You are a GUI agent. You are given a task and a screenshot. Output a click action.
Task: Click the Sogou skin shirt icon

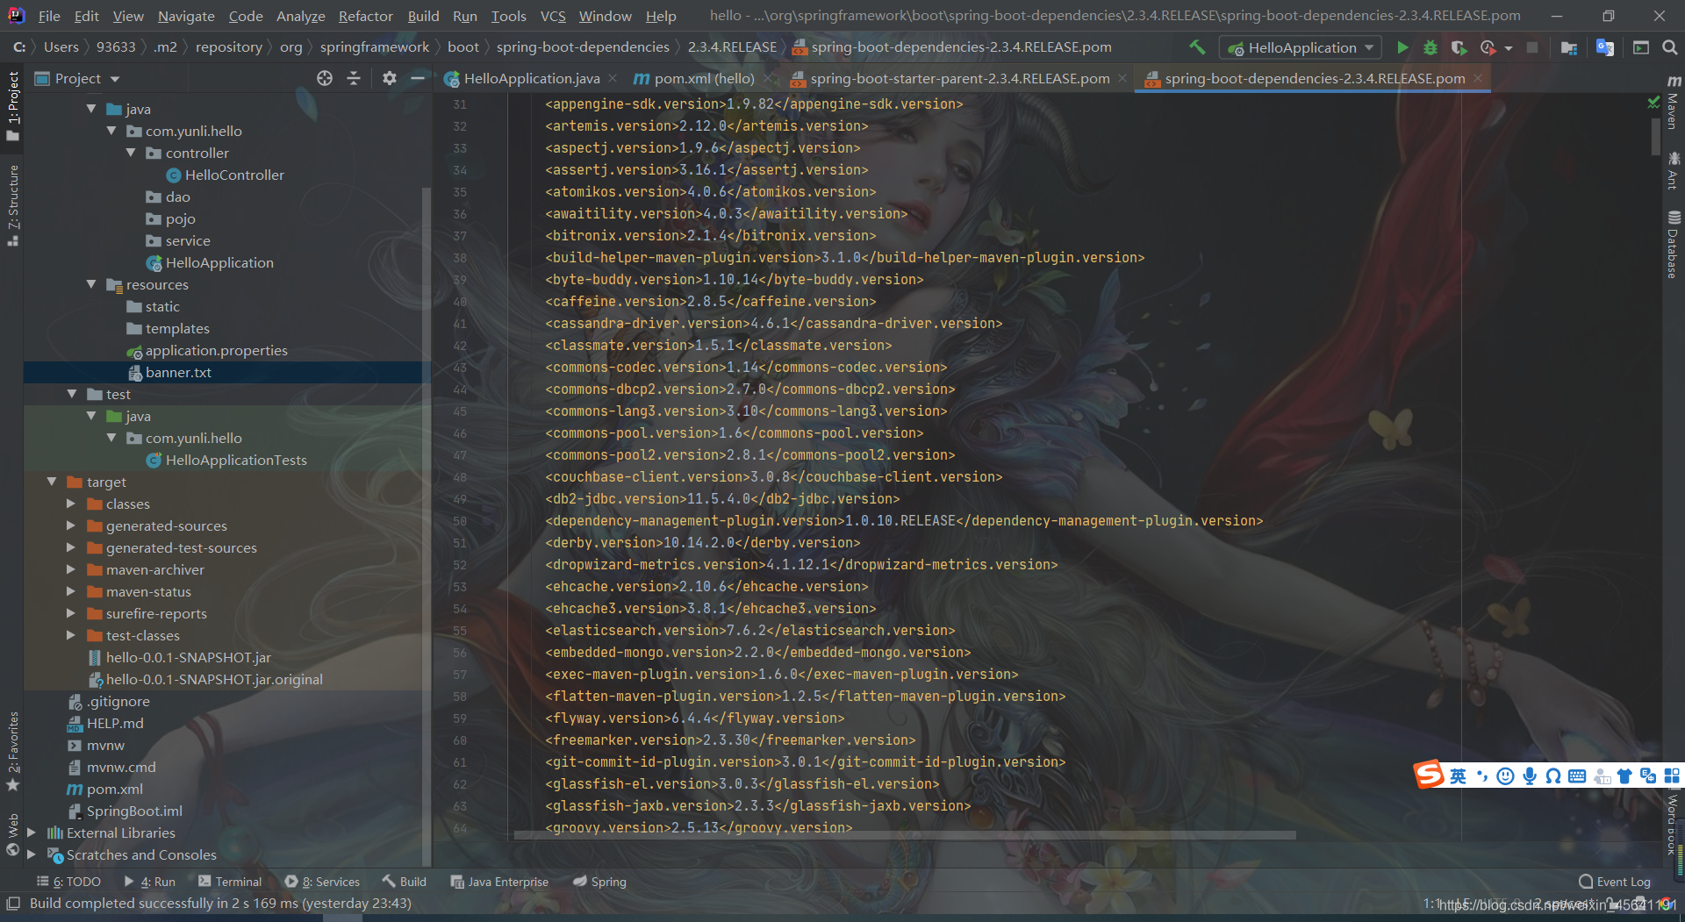(x=1624, y=776)
